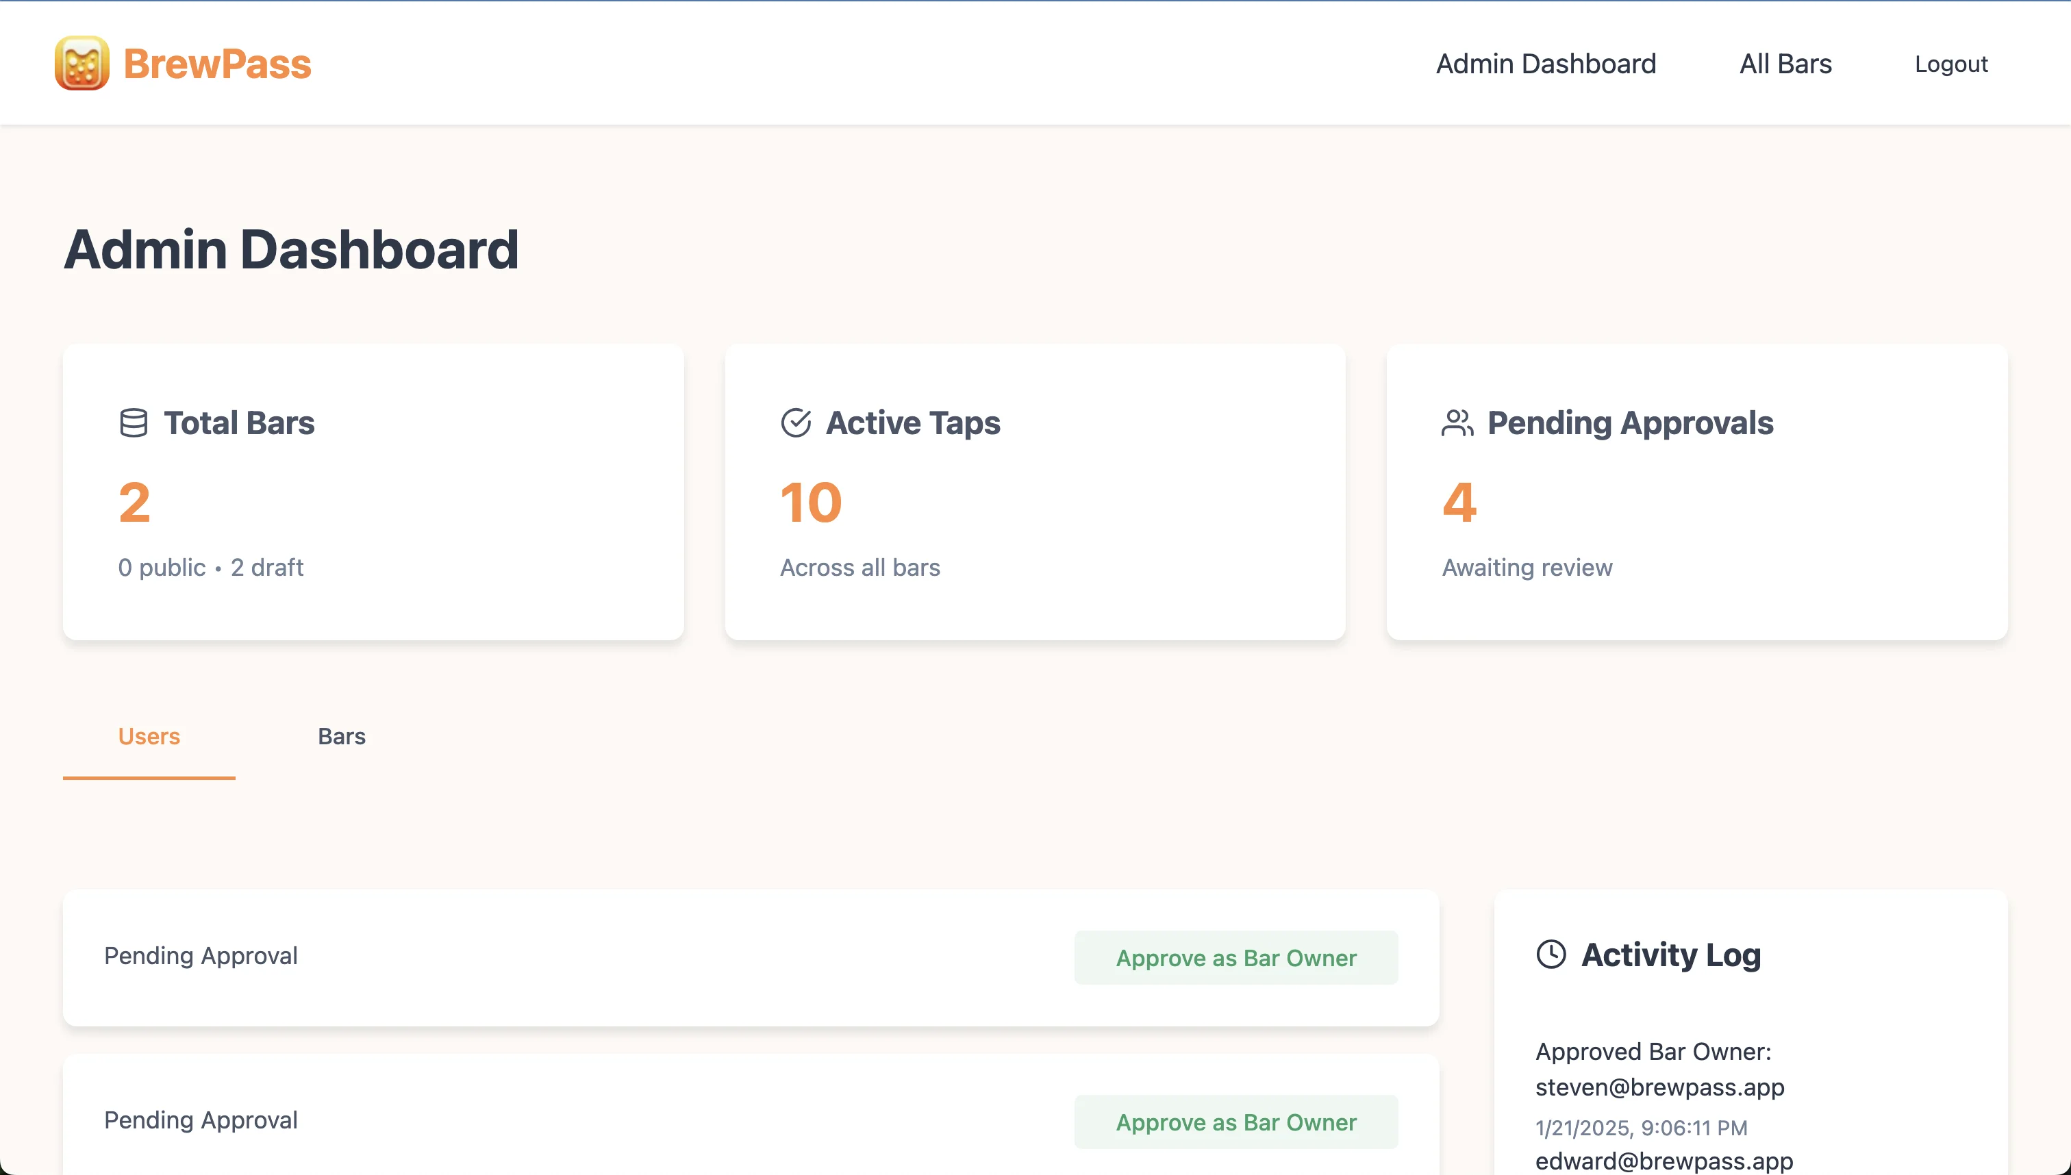2071x1175 pixels.
Task: Click the Activity Log heading
Action: [1672, 955]
